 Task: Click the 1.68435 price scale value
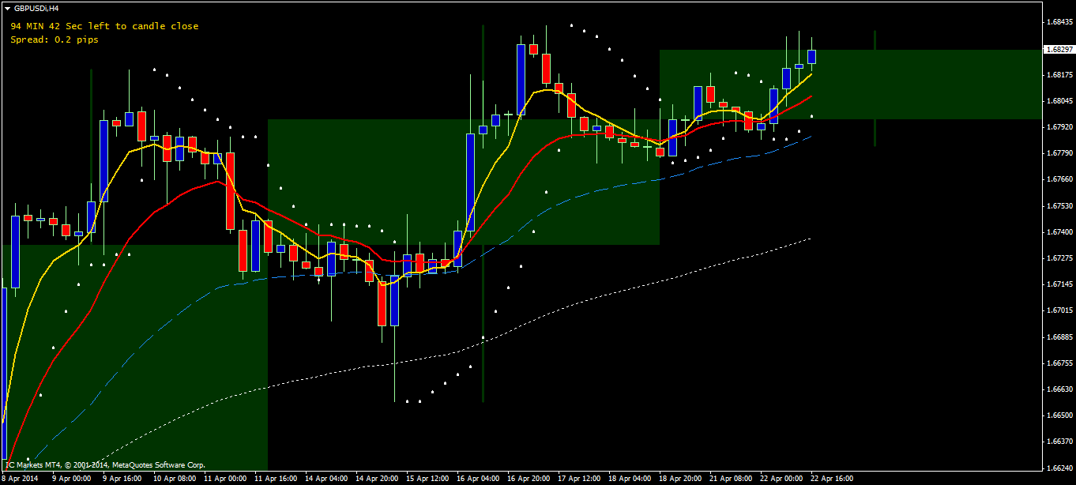pyautogui.click(x=1059, y=22)
